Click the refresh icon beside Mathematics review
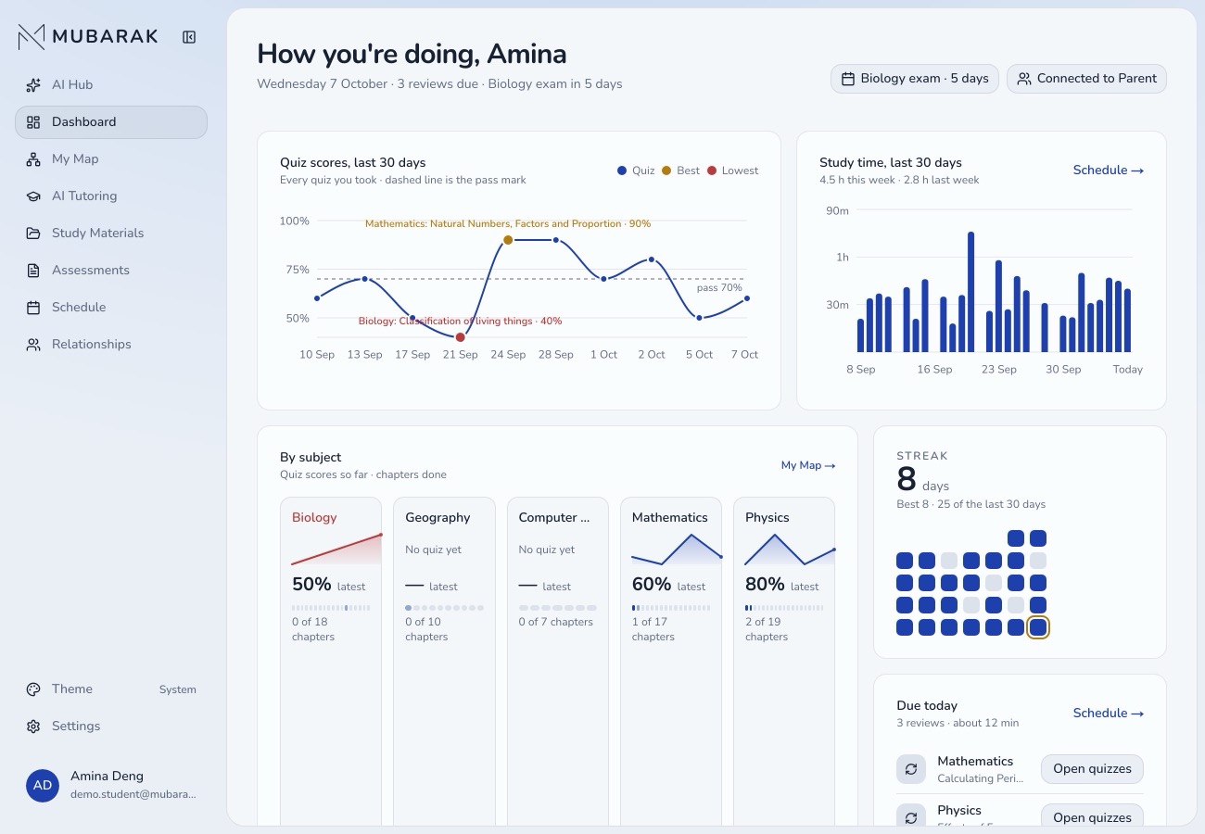Viewport: 1205px width, 834px height. 911,769
